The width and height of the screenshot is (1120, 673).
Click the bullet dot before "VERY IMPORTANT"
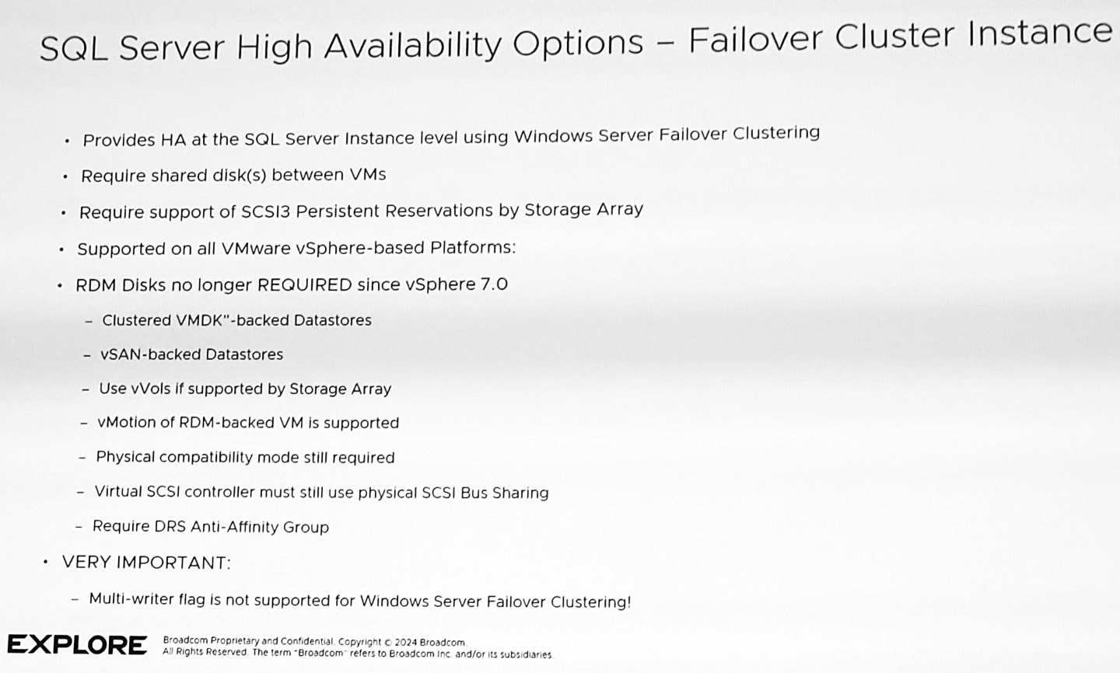click(x=46, y=561)
